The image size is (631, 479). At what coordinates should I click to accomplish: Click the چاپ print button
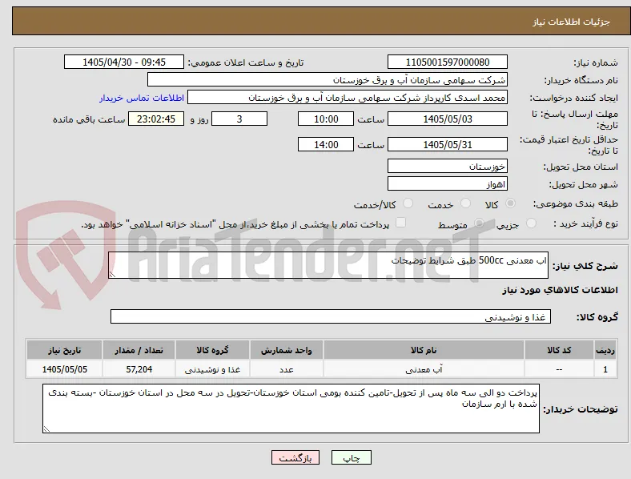[352, 457]
